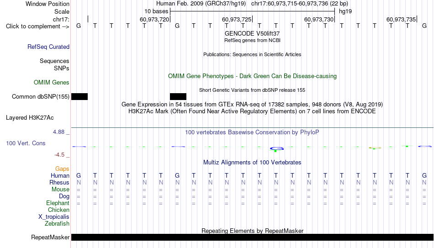Open the Layered H3K27Ac track label

point(30,118)
